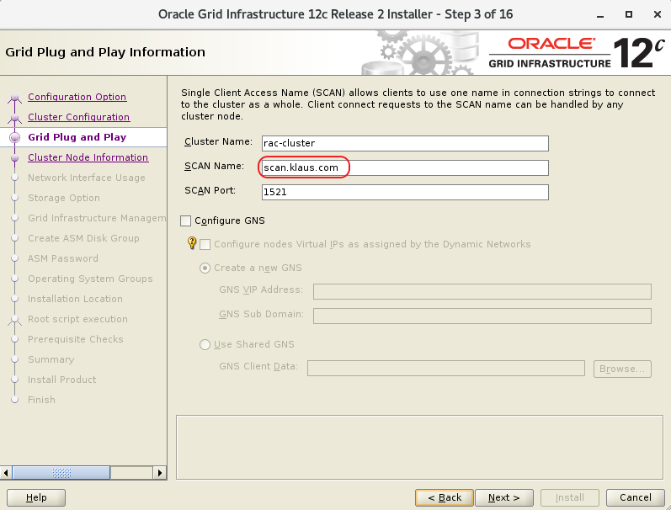Viewport: 671px width, 510px height.
Task: Click the lightbulb hint icon
Action: point(191,244)
